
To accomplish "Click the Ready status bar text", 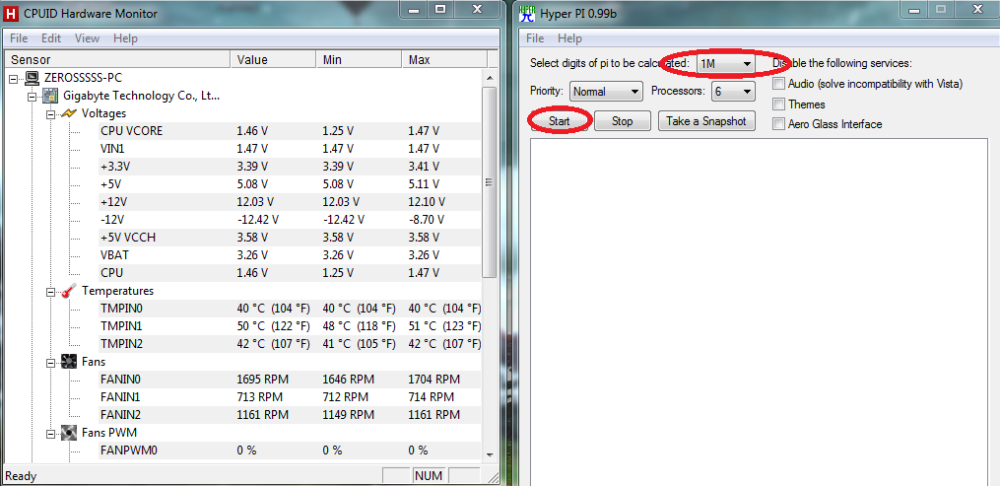I will click(21, 476).
